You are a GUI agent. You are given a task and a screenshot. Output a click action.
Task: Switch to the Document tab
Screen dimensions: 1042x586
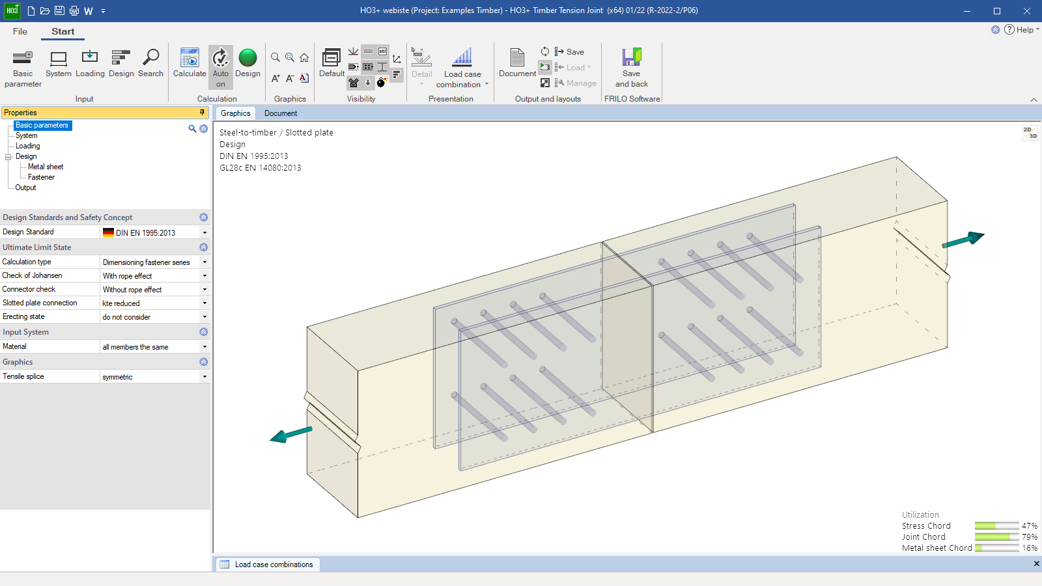(x=281, y=113)
